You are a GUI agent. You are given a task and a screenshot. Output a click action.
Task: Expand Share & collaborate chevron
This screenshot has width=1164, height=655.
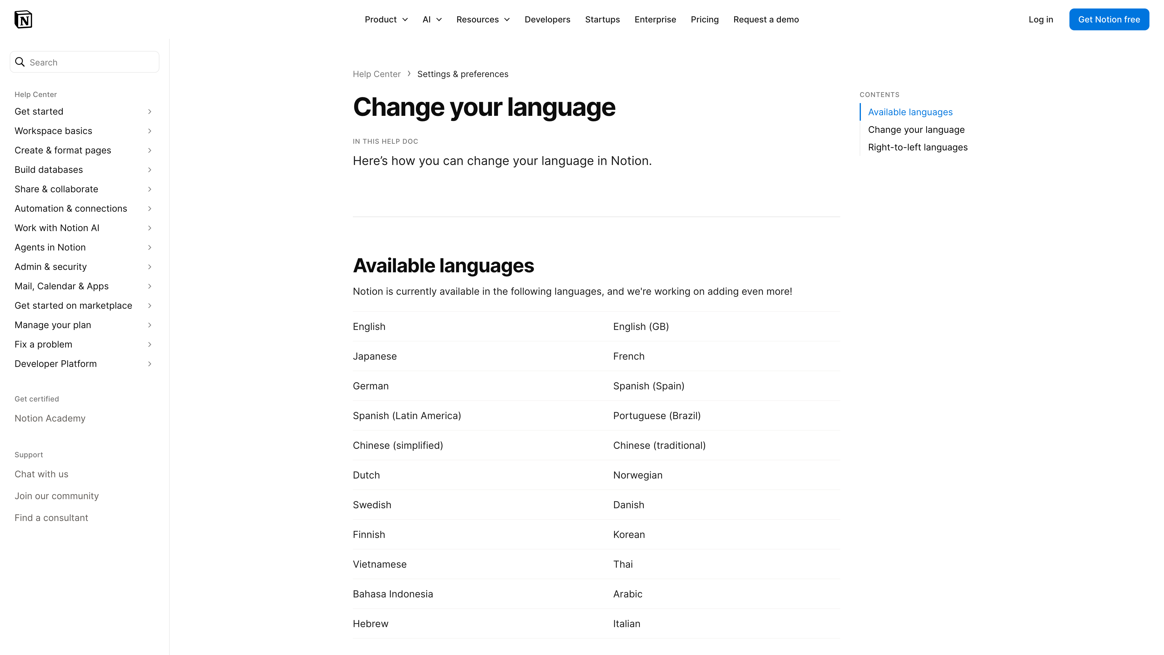(x=149, y=190)
